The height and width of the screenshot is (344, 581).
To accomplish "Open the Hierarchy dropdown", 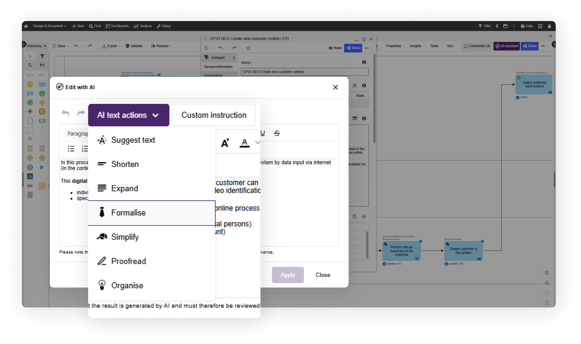I will coord(37,46).
